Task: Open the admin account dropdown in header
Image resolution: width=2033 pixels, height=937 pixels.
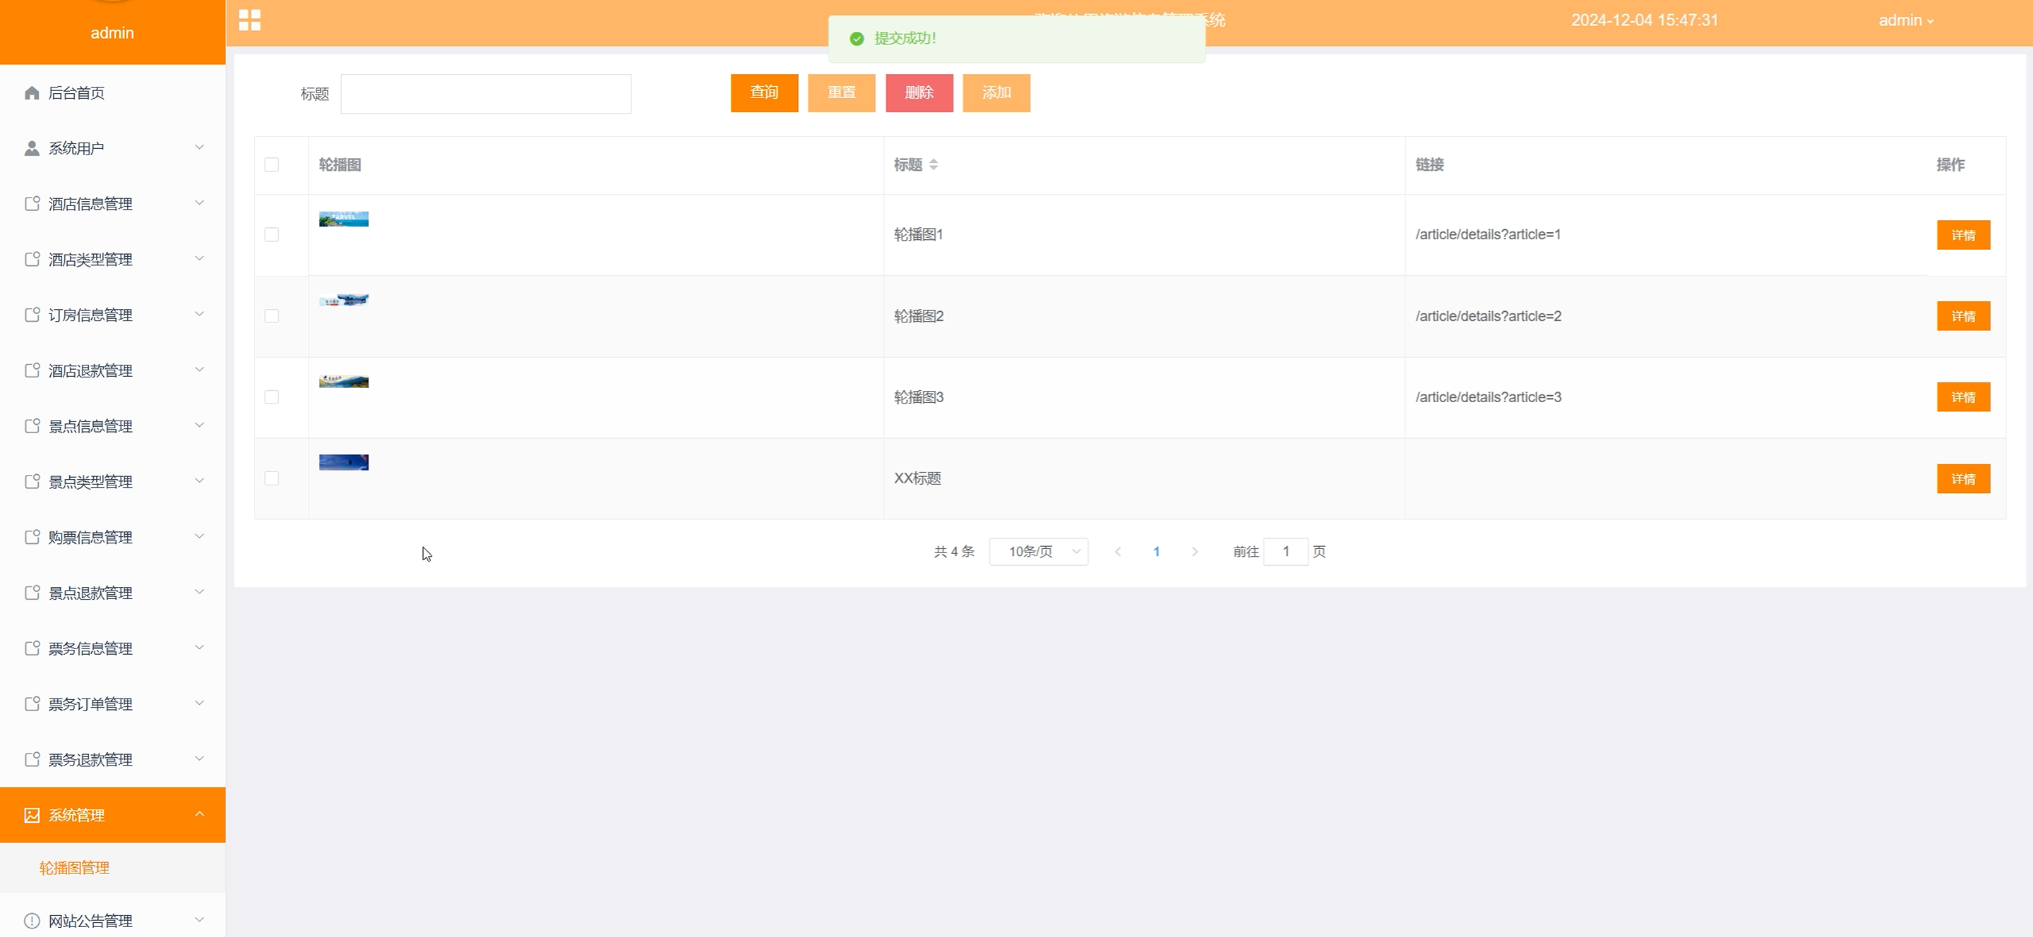Action: [1905, 20]
